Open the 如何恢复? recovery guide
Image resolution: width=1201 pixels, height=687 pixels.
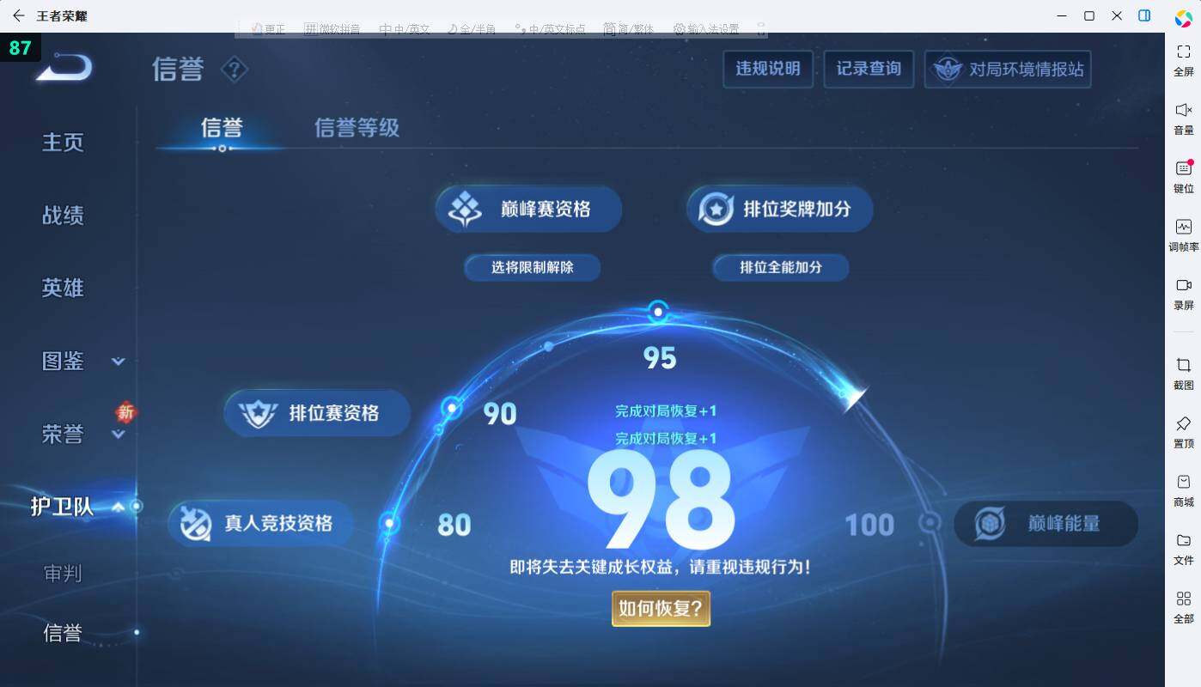[x=661, y=608]
